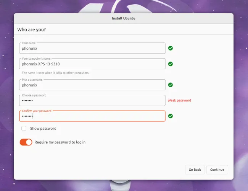This screenshot has width=248, height=191.
Task: Click the checkmark next to Confirm your password
Action: coord(170,116)
